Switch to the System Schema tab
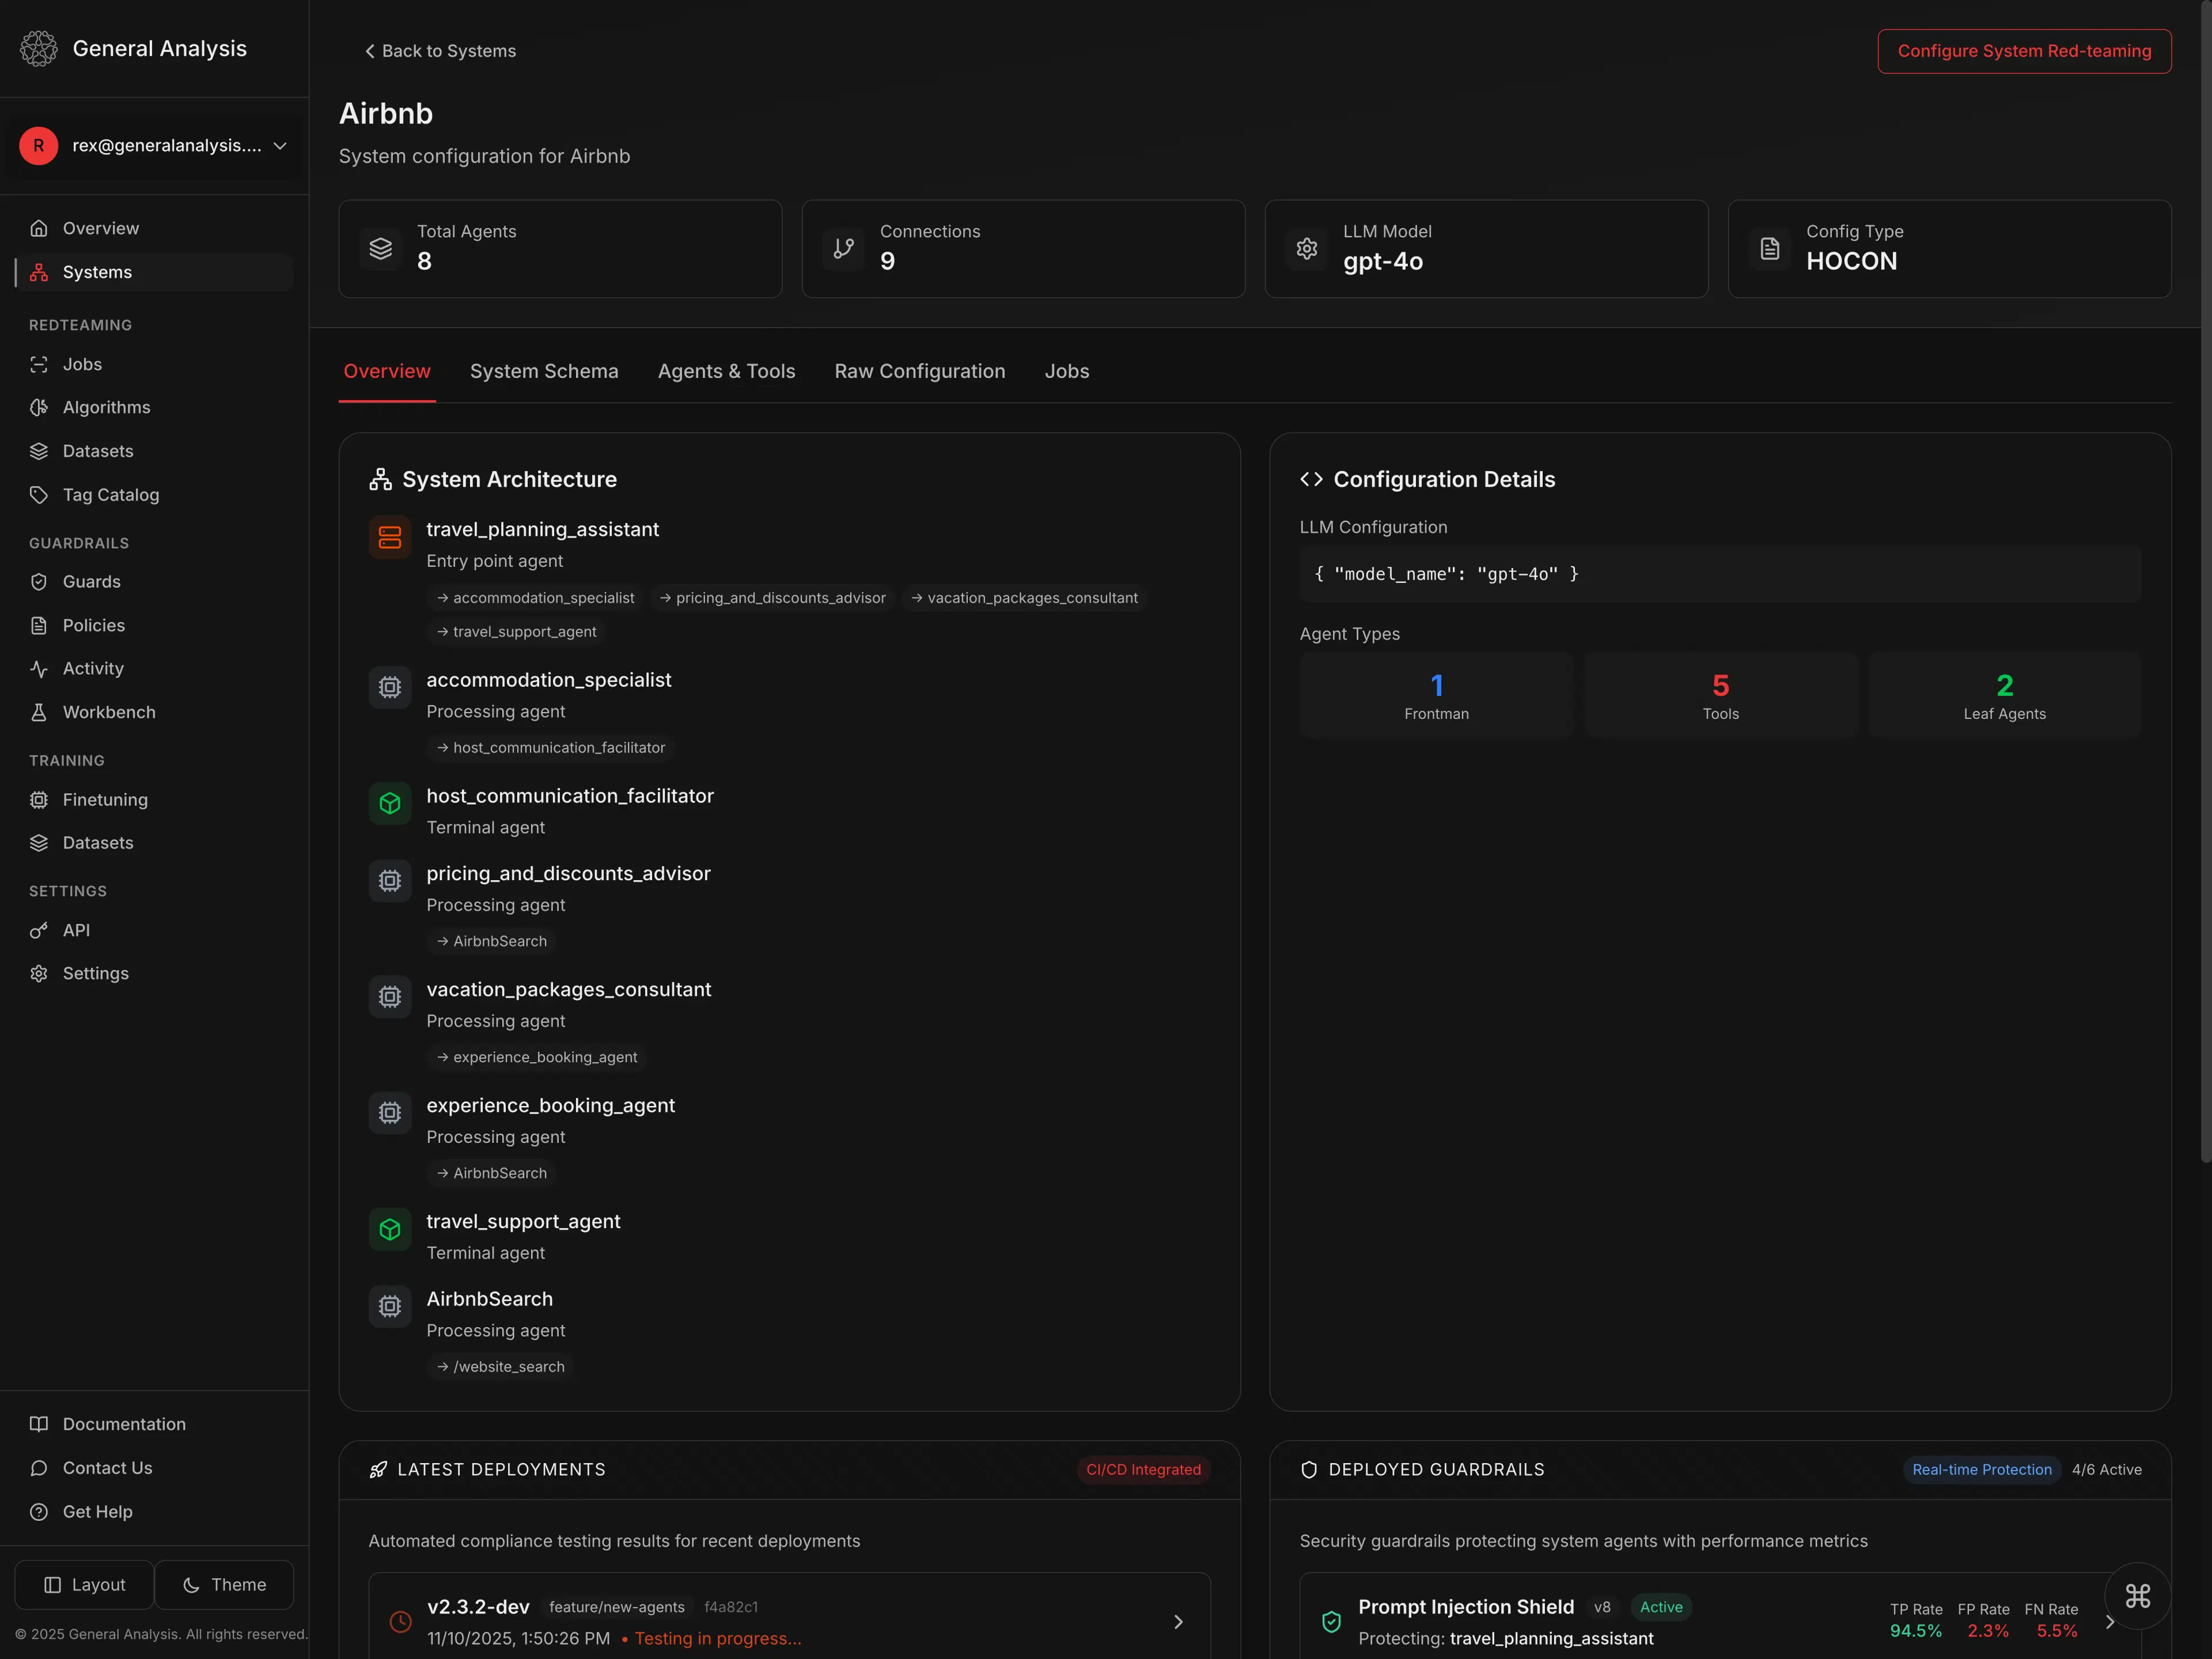2212x1659 pixels. click(x=544, y=371)
